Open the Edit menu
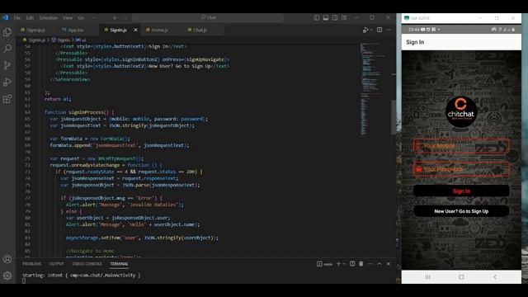 click(30, 17)
